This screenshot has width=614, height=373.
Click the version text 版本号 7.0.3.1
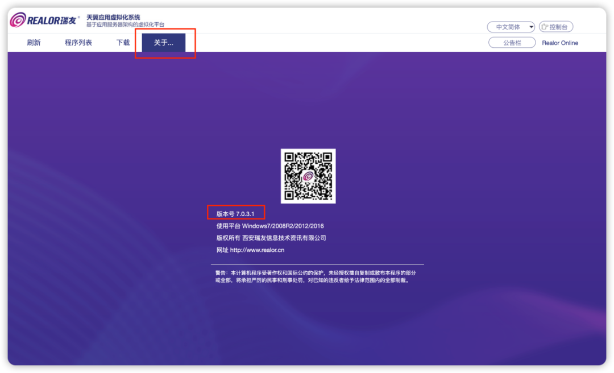235,214
